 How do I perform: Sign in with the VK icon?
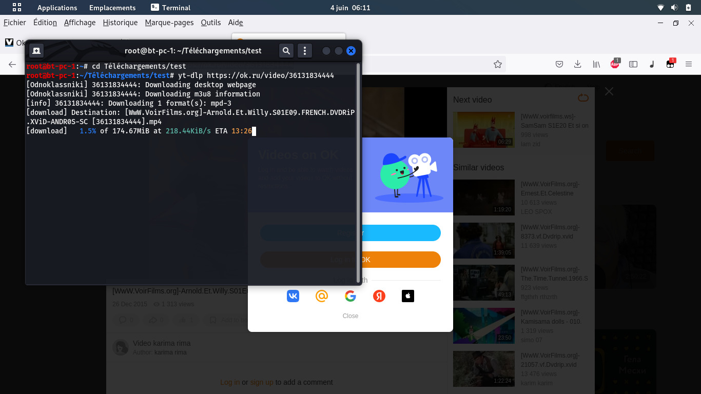(293, 296)
